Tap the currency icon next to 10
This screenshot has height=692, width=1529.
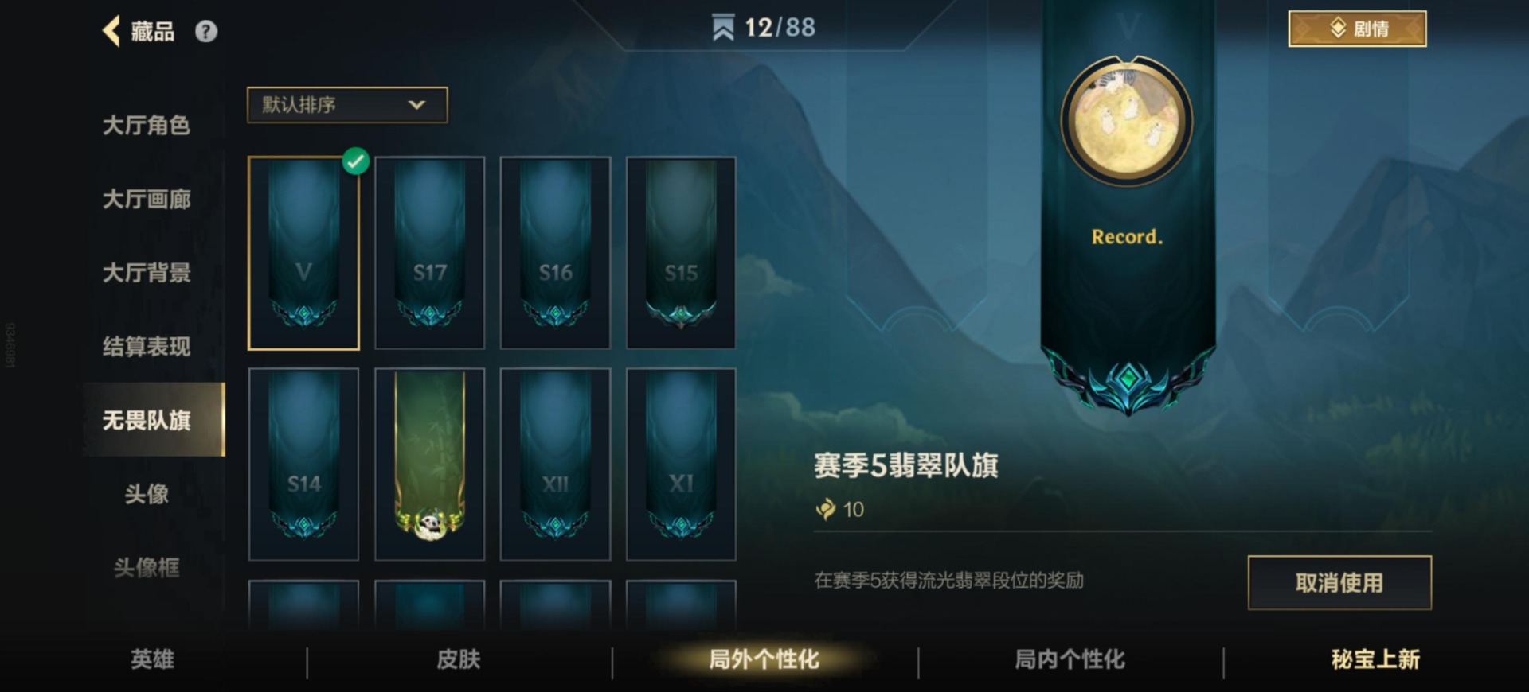point(826,509)
